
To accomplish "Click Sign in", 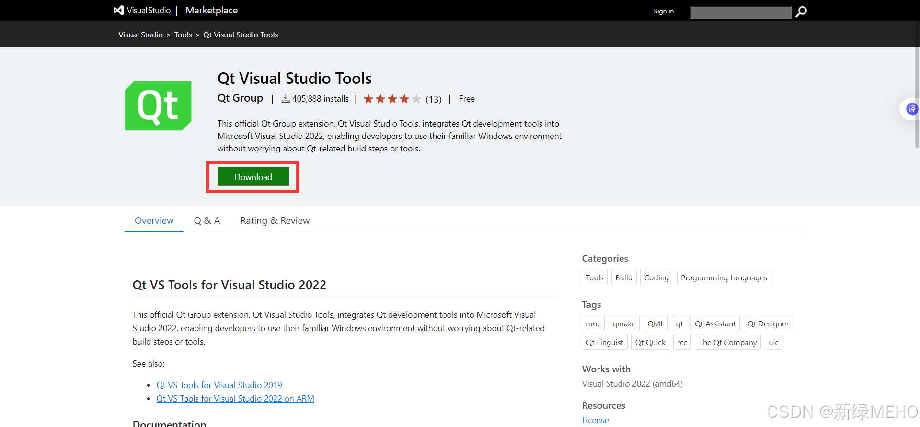I will (664, 11).
